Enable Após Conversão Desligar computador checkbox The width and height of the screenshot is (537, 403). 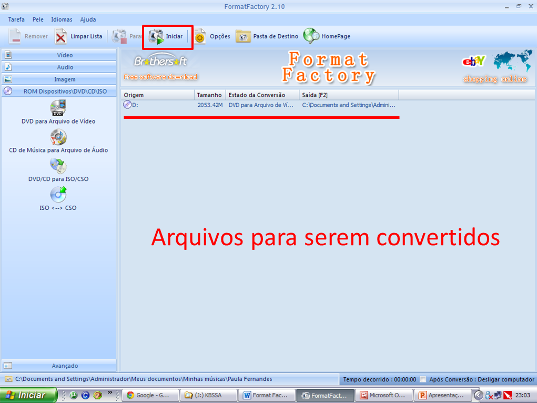tap(423, 379)
